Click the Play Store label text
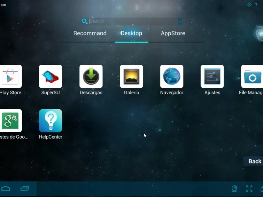This screenshot has height=197, width=263. coord(11,93)
